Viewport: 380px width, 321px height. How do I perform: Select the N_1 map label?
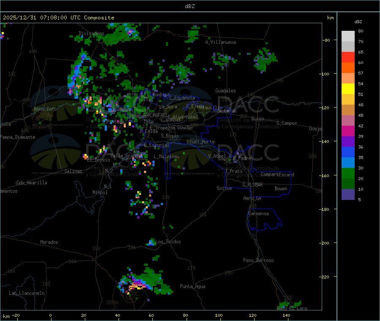108,186
